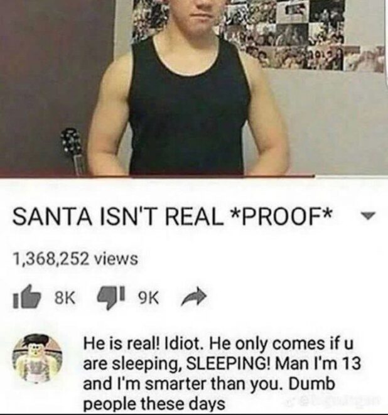The width and height of the screenshot is (388, 415).
Task: Click the black tank top in the video
Action: coord(188,106)
